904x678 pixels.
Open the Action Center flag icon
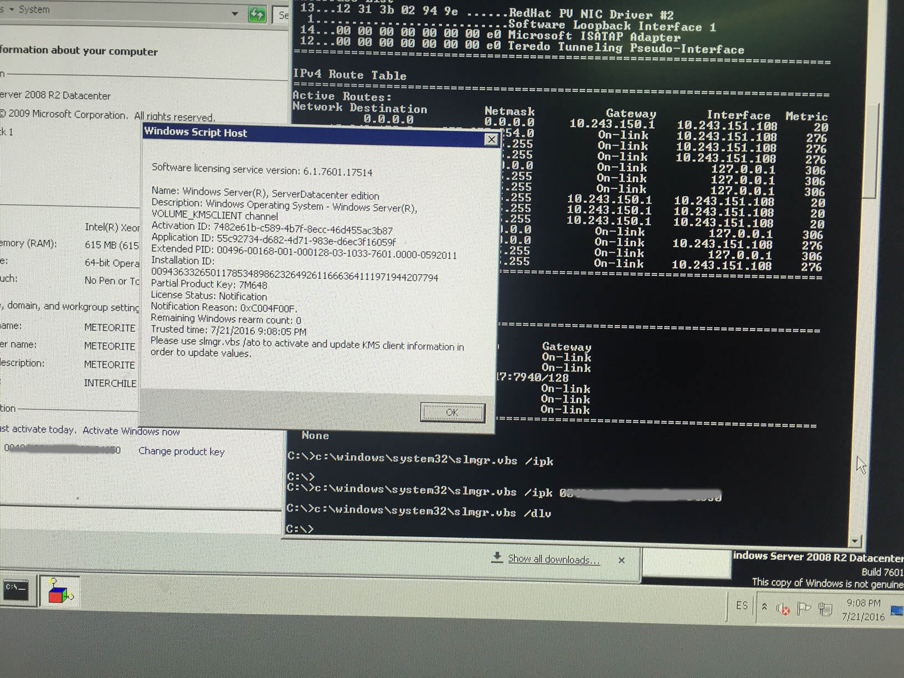click(x=803, y=609)
